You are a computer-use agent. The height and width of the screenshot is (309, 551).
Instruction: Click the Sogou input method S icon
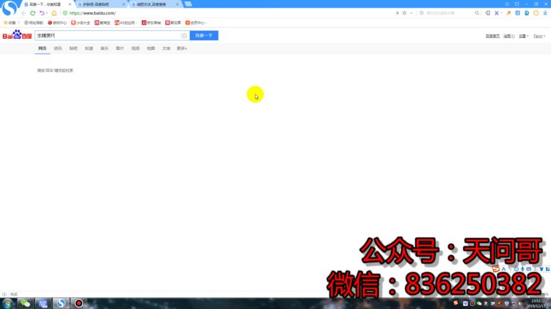(495, 269)
